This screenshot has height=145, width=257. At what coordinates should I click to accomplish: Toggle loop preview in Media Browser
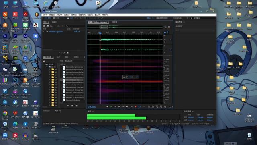72,106
